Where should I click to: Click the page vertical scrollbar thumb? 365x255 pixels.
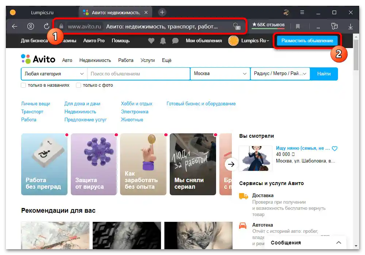tap(356, 55)
